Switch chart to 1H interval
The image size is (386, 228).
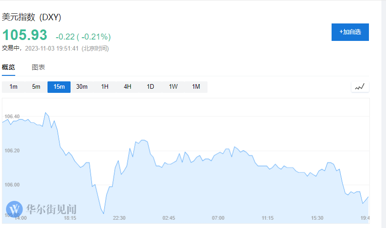pyautogui.click(x=105, y=87)
